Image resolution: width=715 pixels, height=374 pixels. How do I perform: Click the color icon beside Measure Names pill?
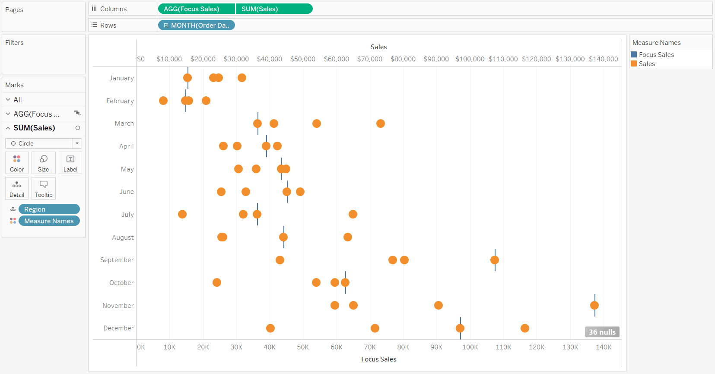13,221
